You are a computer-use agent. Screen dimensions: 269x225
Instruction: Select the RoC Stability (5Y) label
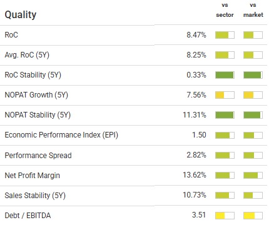pyautogui.click(x=33, y=75)
